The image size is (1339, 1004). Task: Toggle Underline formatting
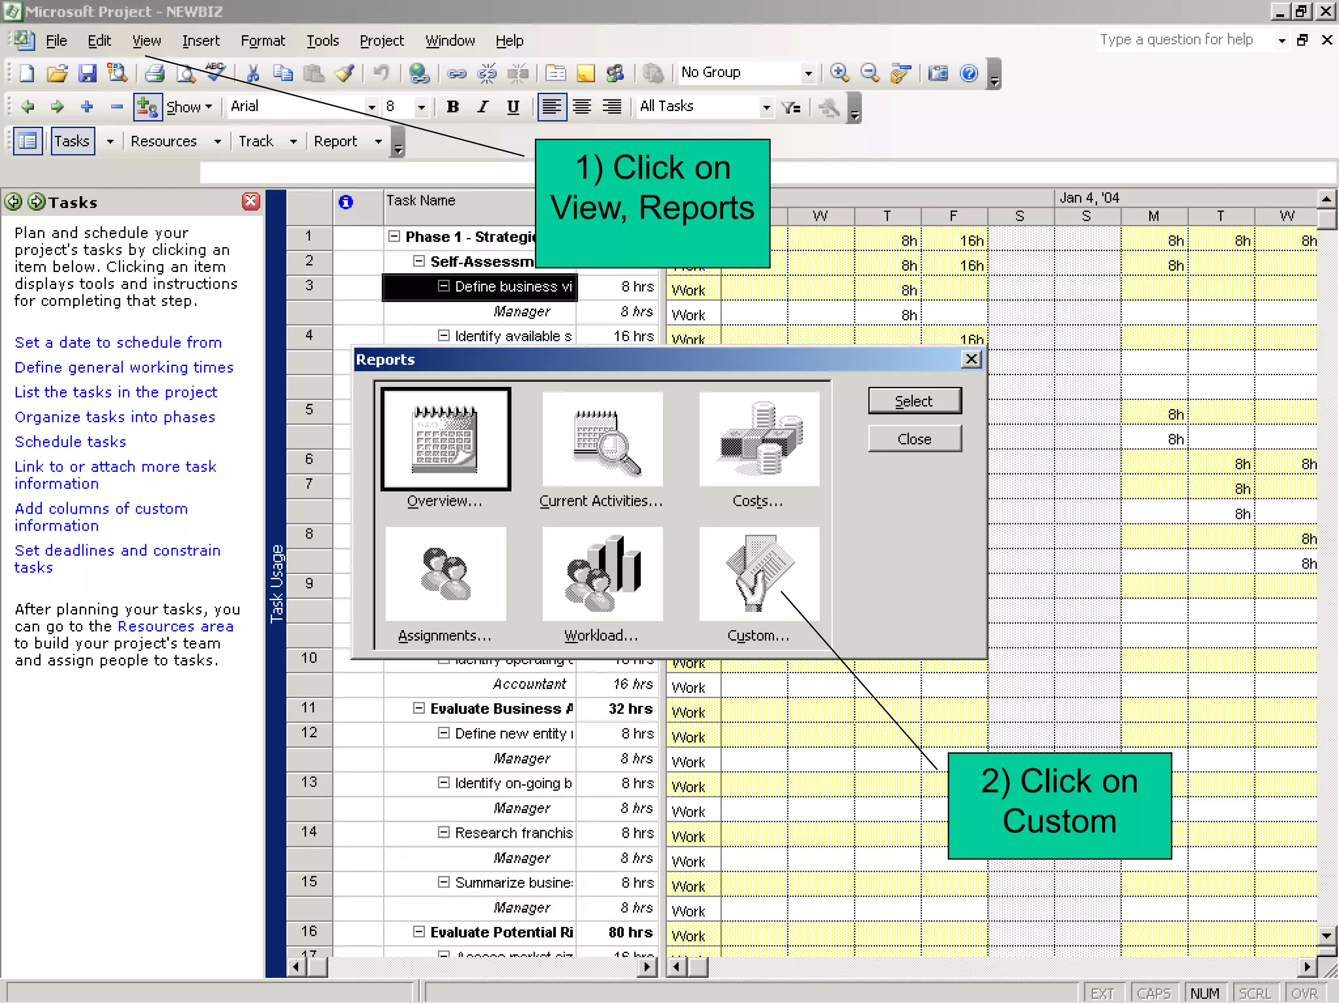513,107
